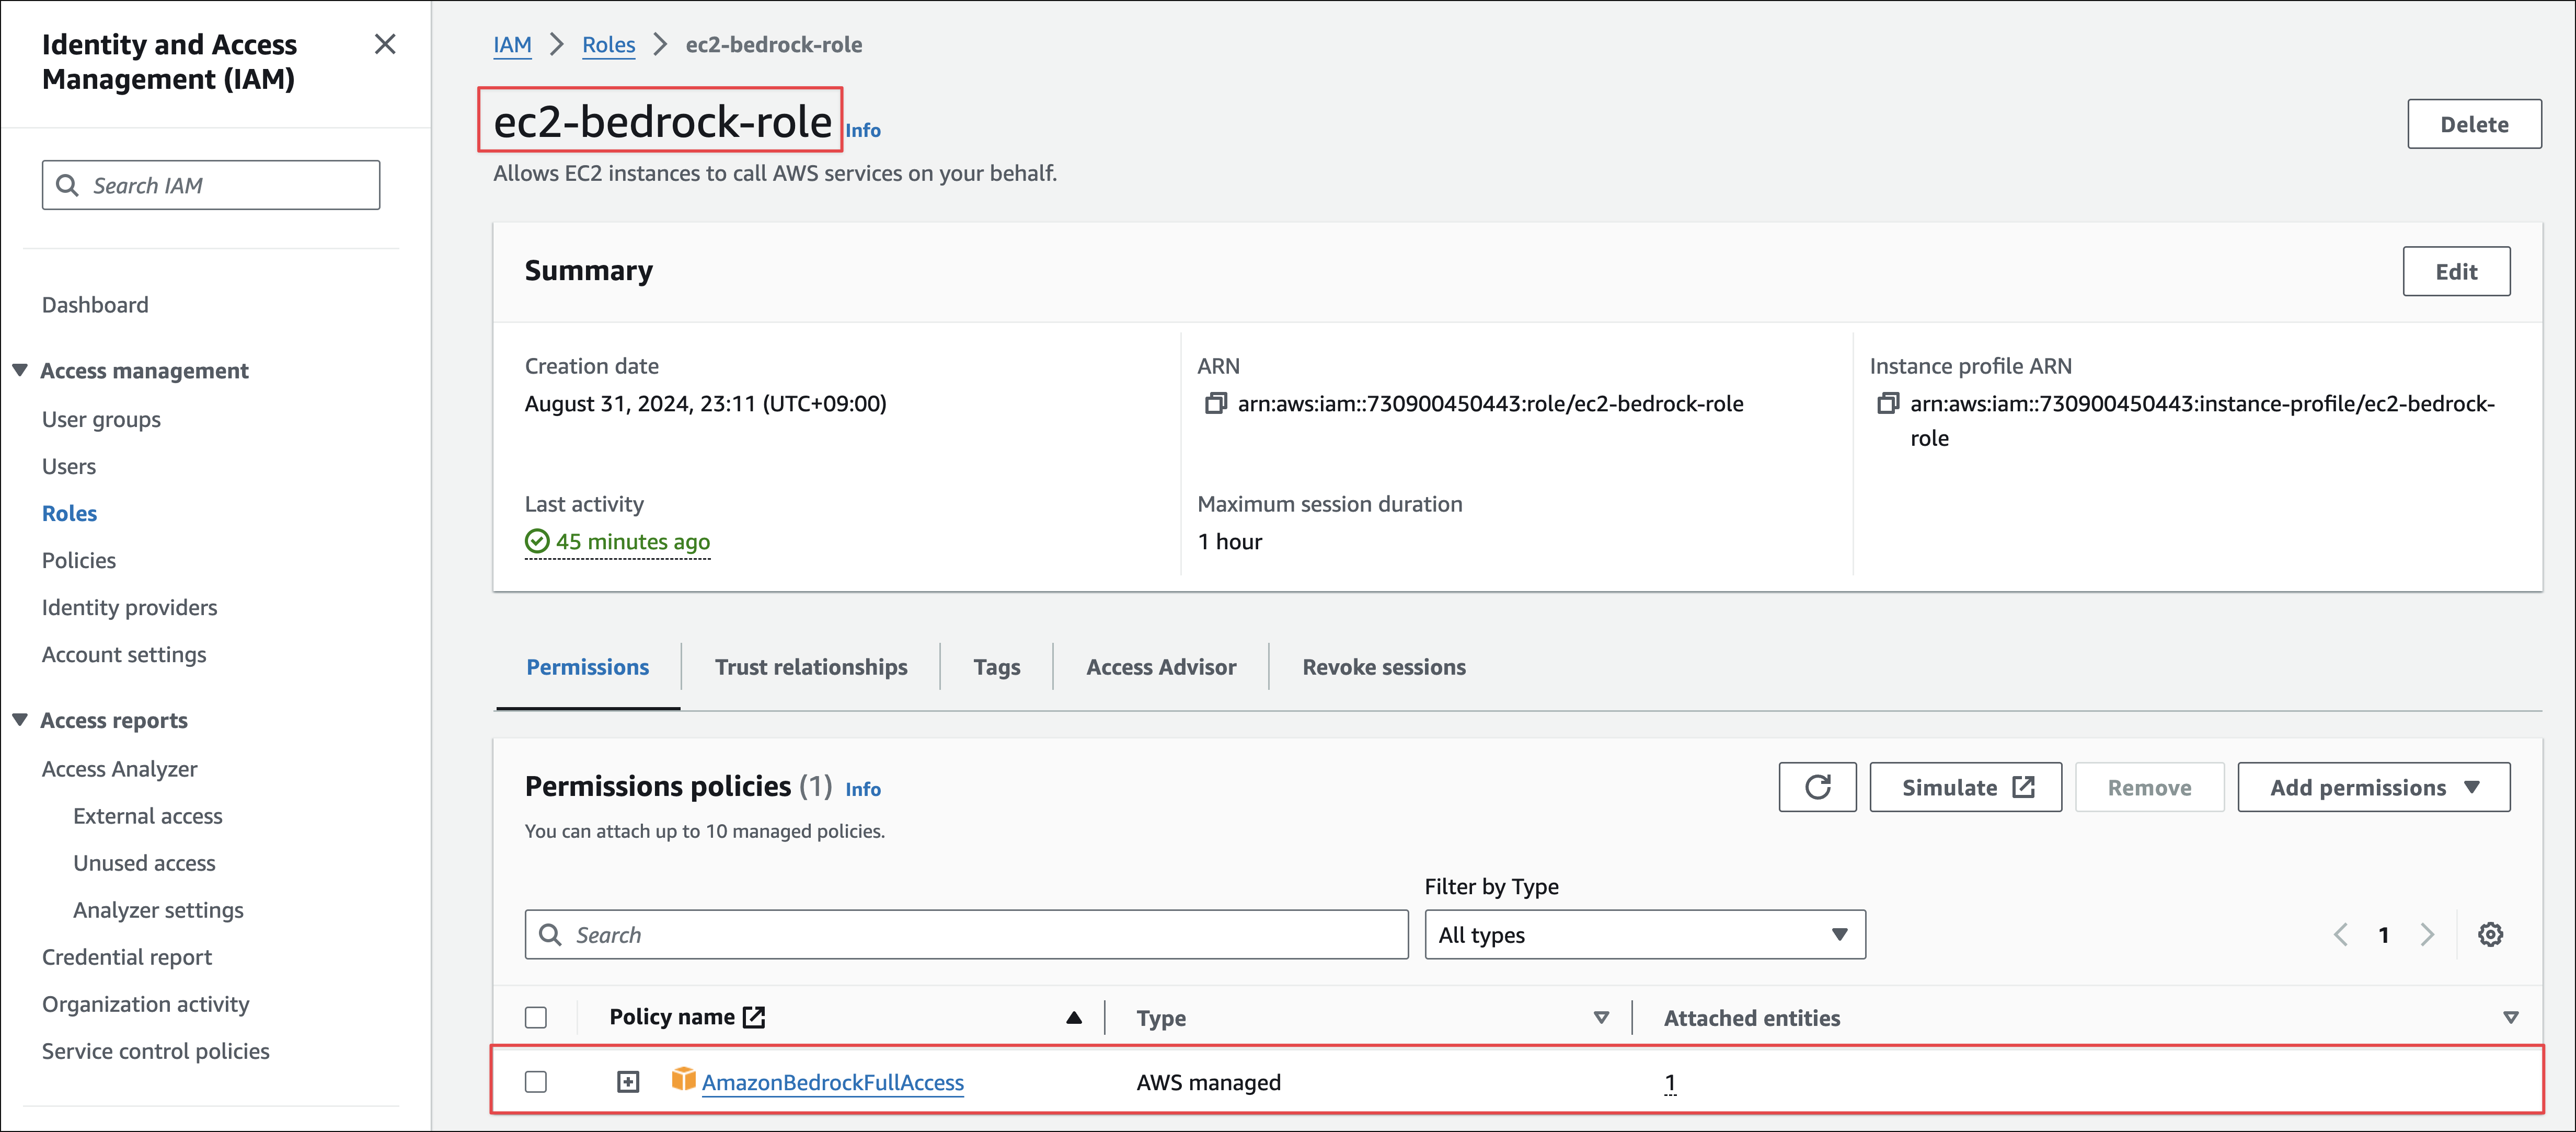Open the Filter by Type dropdown
The image size is (2576, 1132).
click(x=1644, y=934)
